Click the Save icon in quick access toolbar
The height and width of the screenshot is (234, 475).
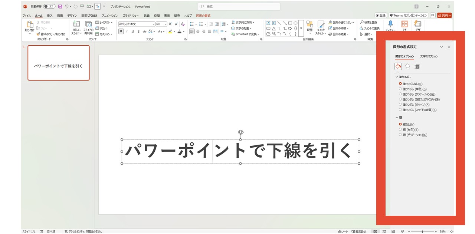[60, 6]
